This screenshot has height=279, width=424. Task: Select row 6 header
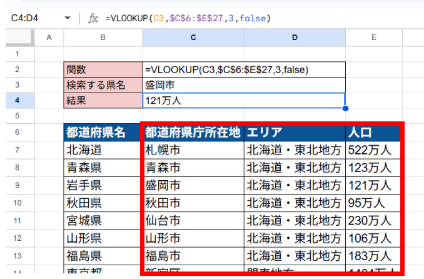[x=17, y=133]
